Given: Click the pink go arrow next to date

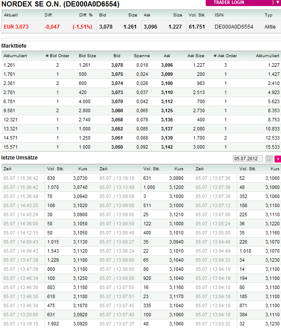Looking at the screenshot, I should 278,159.
